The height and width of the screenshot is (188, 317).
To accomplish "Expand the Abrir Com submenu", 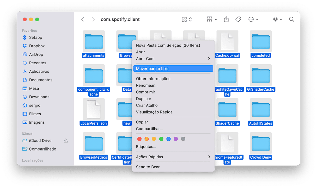I will click(x=173, y=59).
